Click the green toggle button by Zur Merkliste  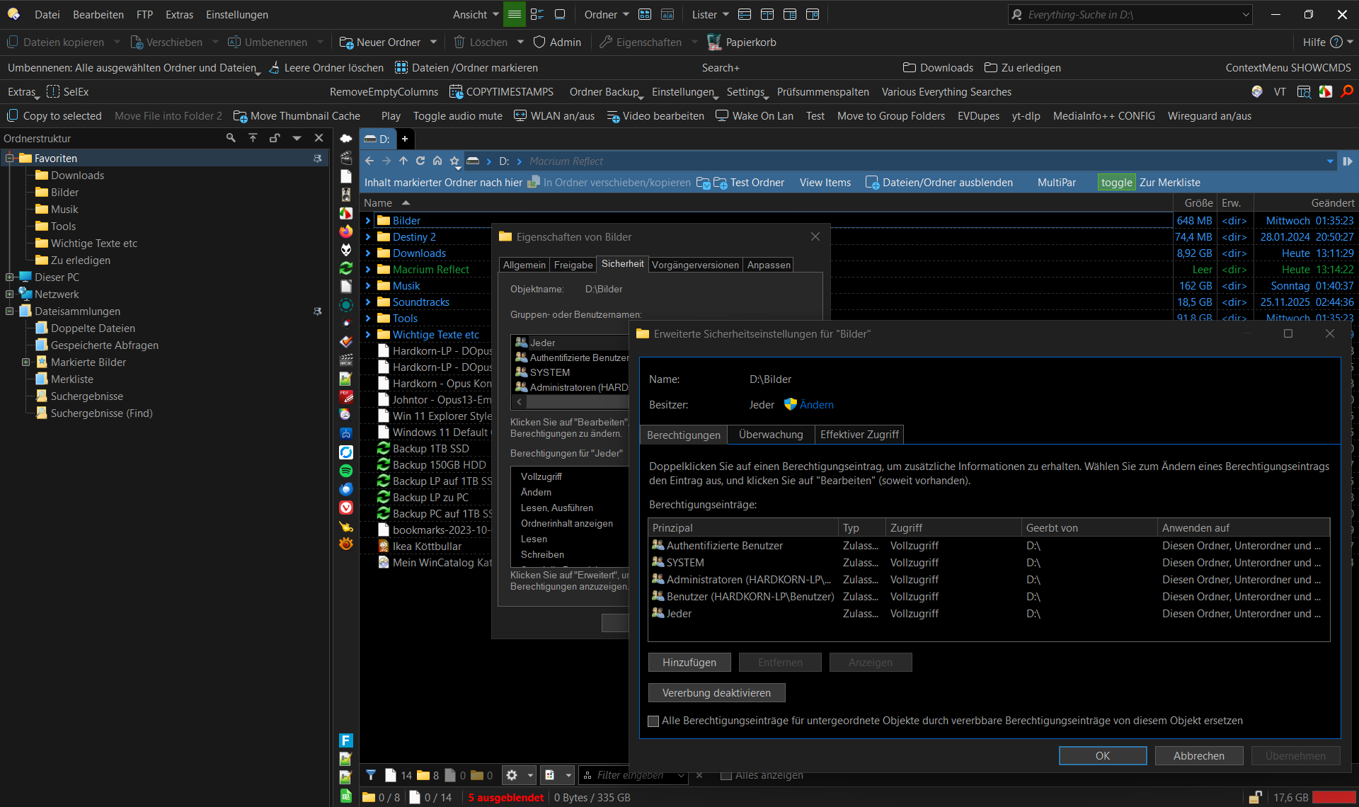coord(1116,183)
